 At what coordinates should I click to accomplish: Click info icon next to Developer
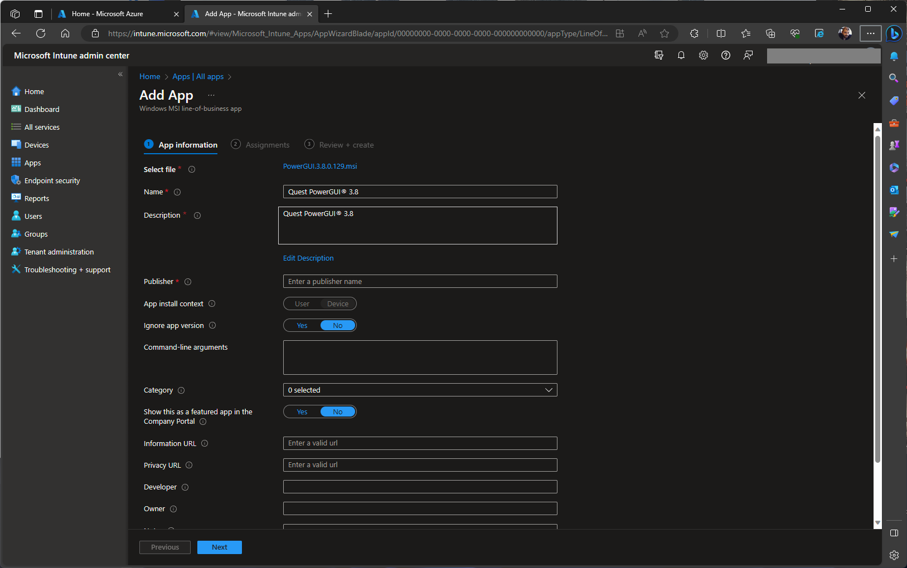click(x=185, y=487)
